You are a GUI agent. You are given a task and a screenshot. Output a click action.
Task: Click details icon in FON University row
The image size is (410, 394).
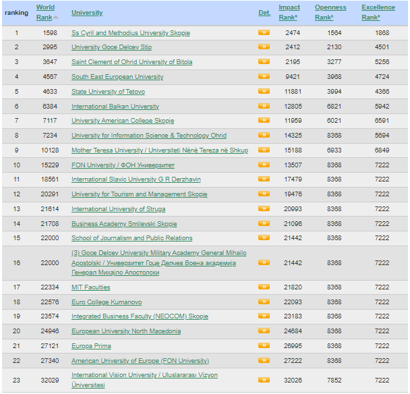click(x=264, y=165)
